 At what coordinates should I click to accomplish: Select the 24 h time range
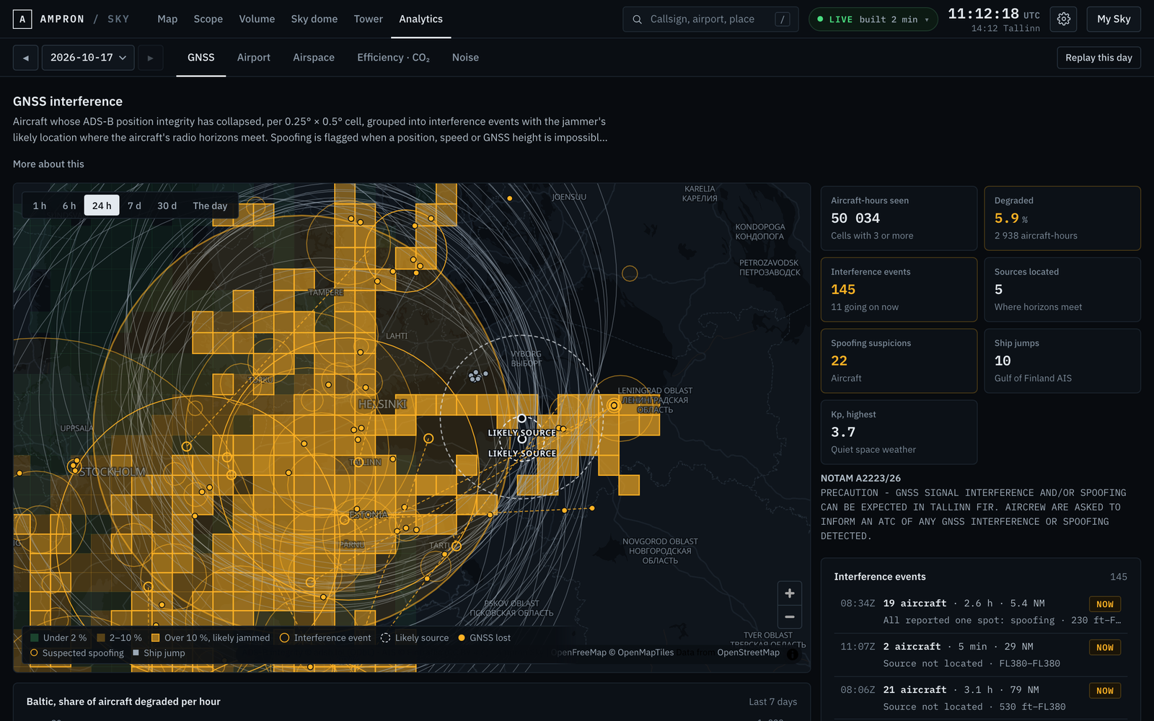click(102, 205)
